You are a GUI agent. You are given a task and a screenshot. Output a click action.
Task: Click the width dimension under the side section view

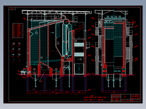pos(114,92)
